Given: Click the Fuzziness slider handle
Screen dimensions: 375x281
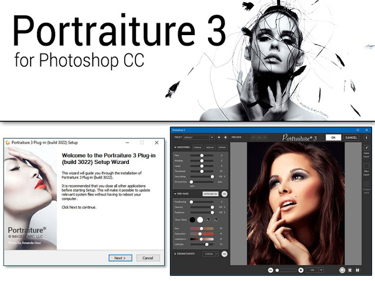Looking at the screenshot, I should click(x=212, y=213).
